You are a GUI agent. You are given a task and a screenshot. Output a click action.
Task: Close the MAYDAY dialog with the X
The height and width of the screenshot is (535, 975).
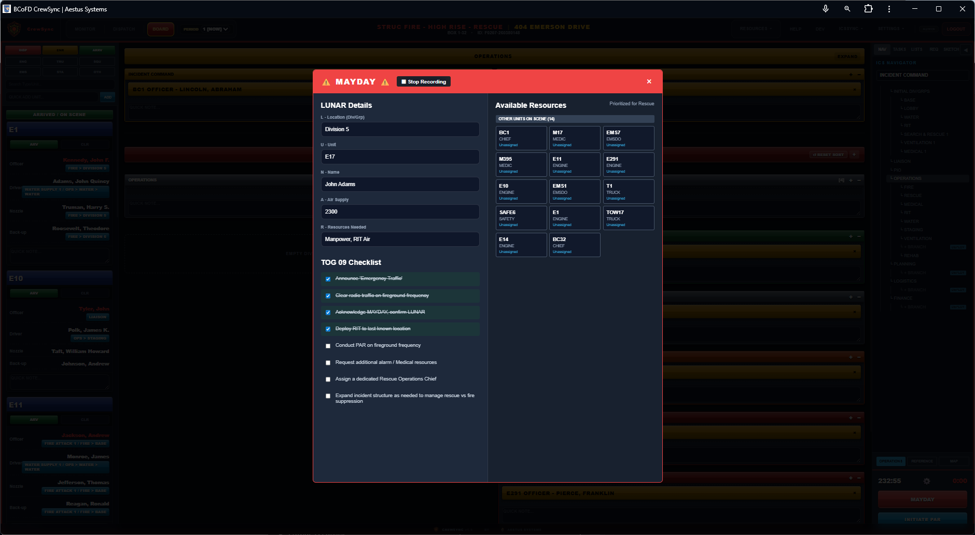point(649,81)
